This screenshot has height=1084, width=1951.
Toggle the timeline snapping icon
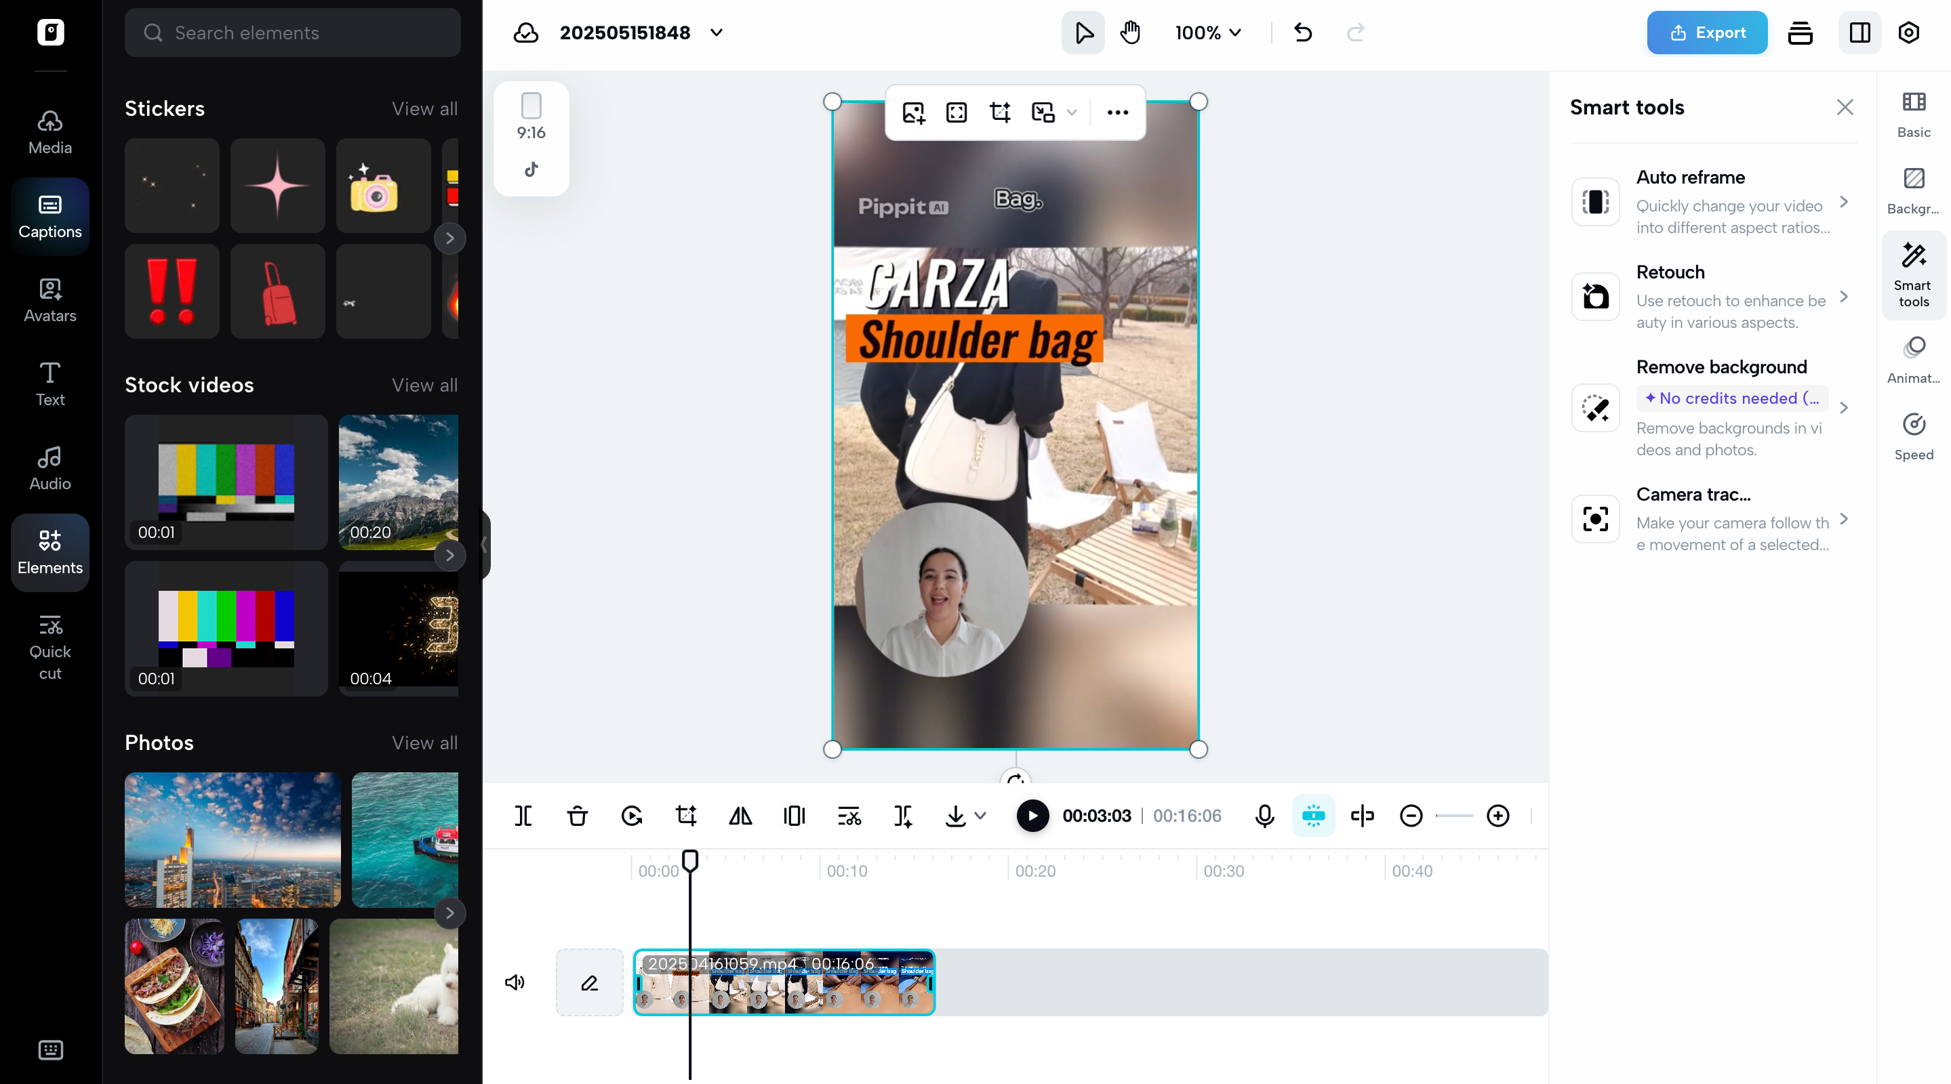(1312, 816)
